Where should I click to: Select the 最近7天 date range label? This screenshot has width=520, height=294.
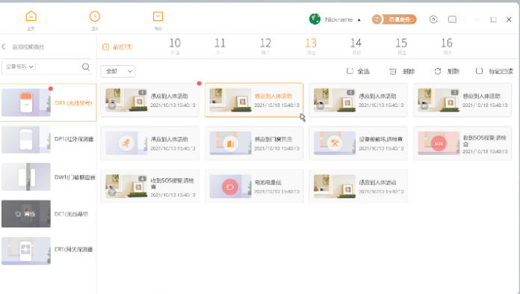pyautogui.click(x=123, y=47)
